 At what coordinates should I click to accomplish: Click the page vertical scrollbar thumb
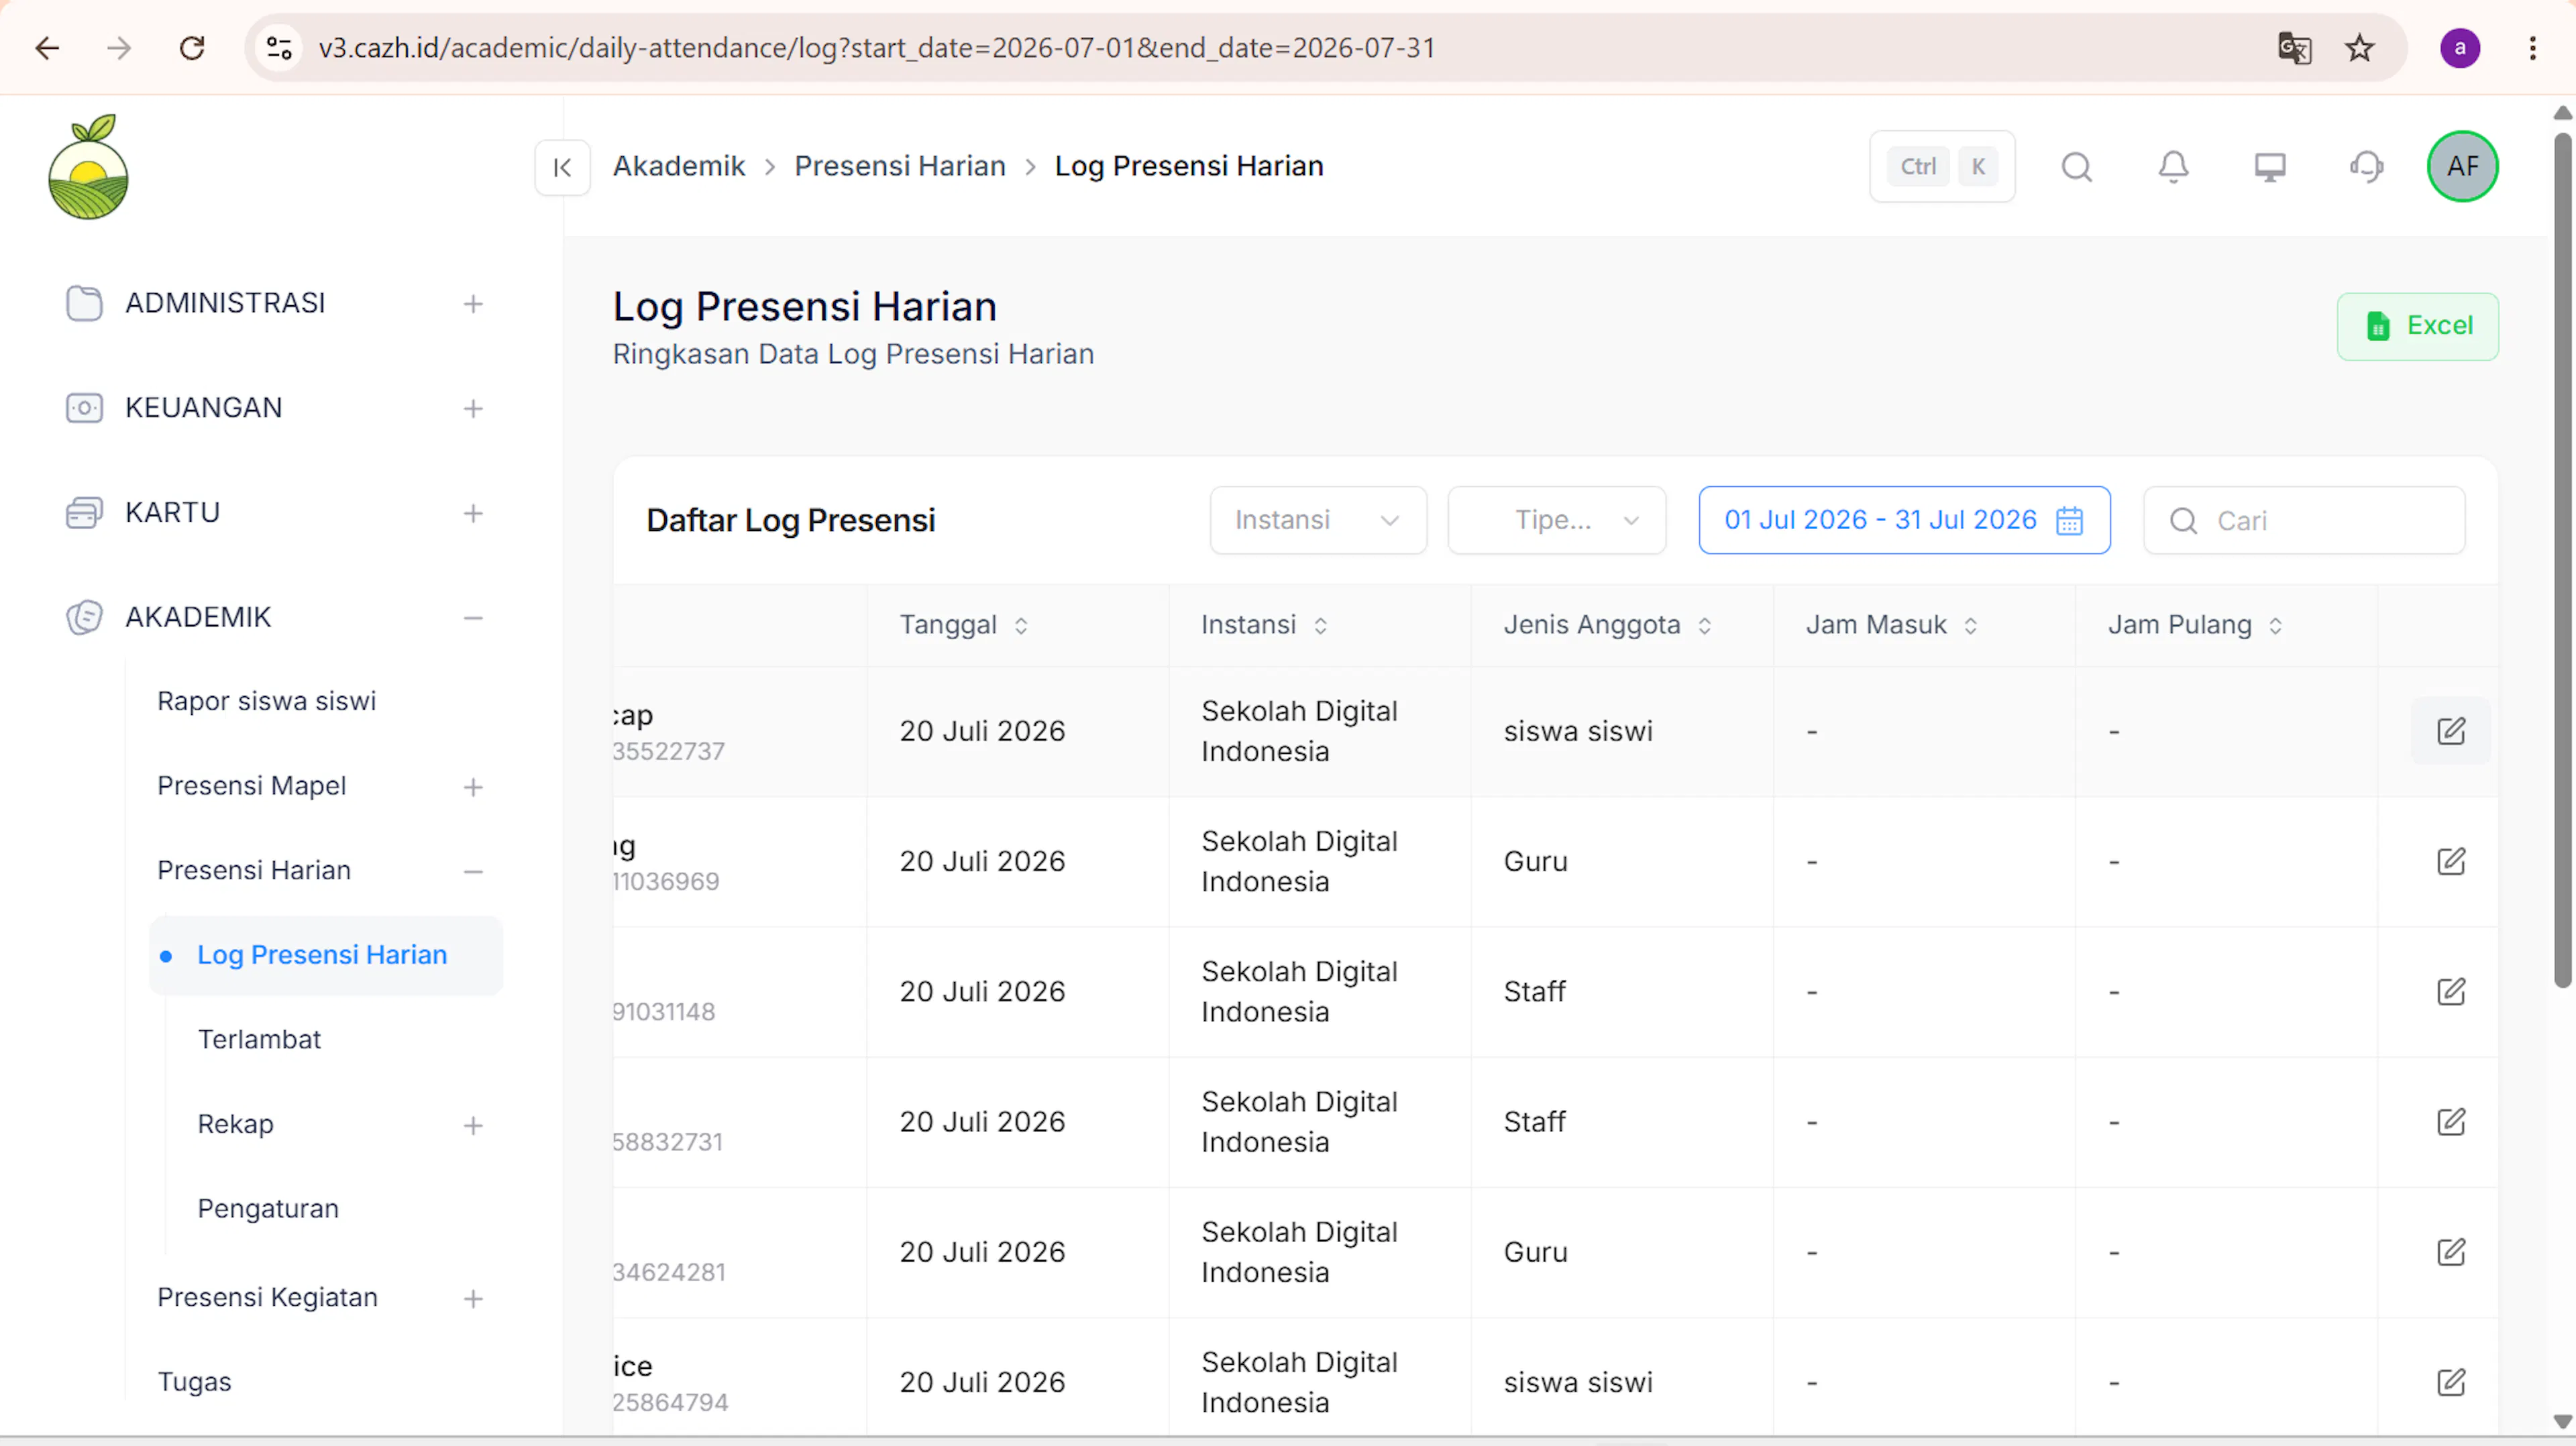(2562, 560)
